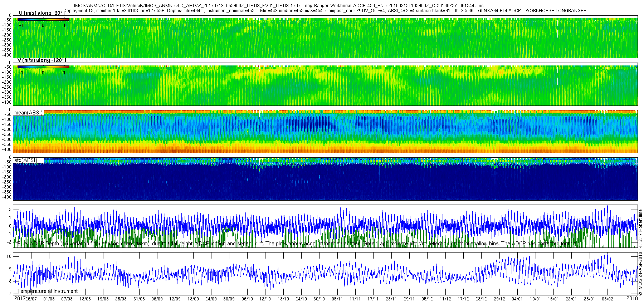
Task: Click the '18/09' date tick label
Action: click(193, 299)
